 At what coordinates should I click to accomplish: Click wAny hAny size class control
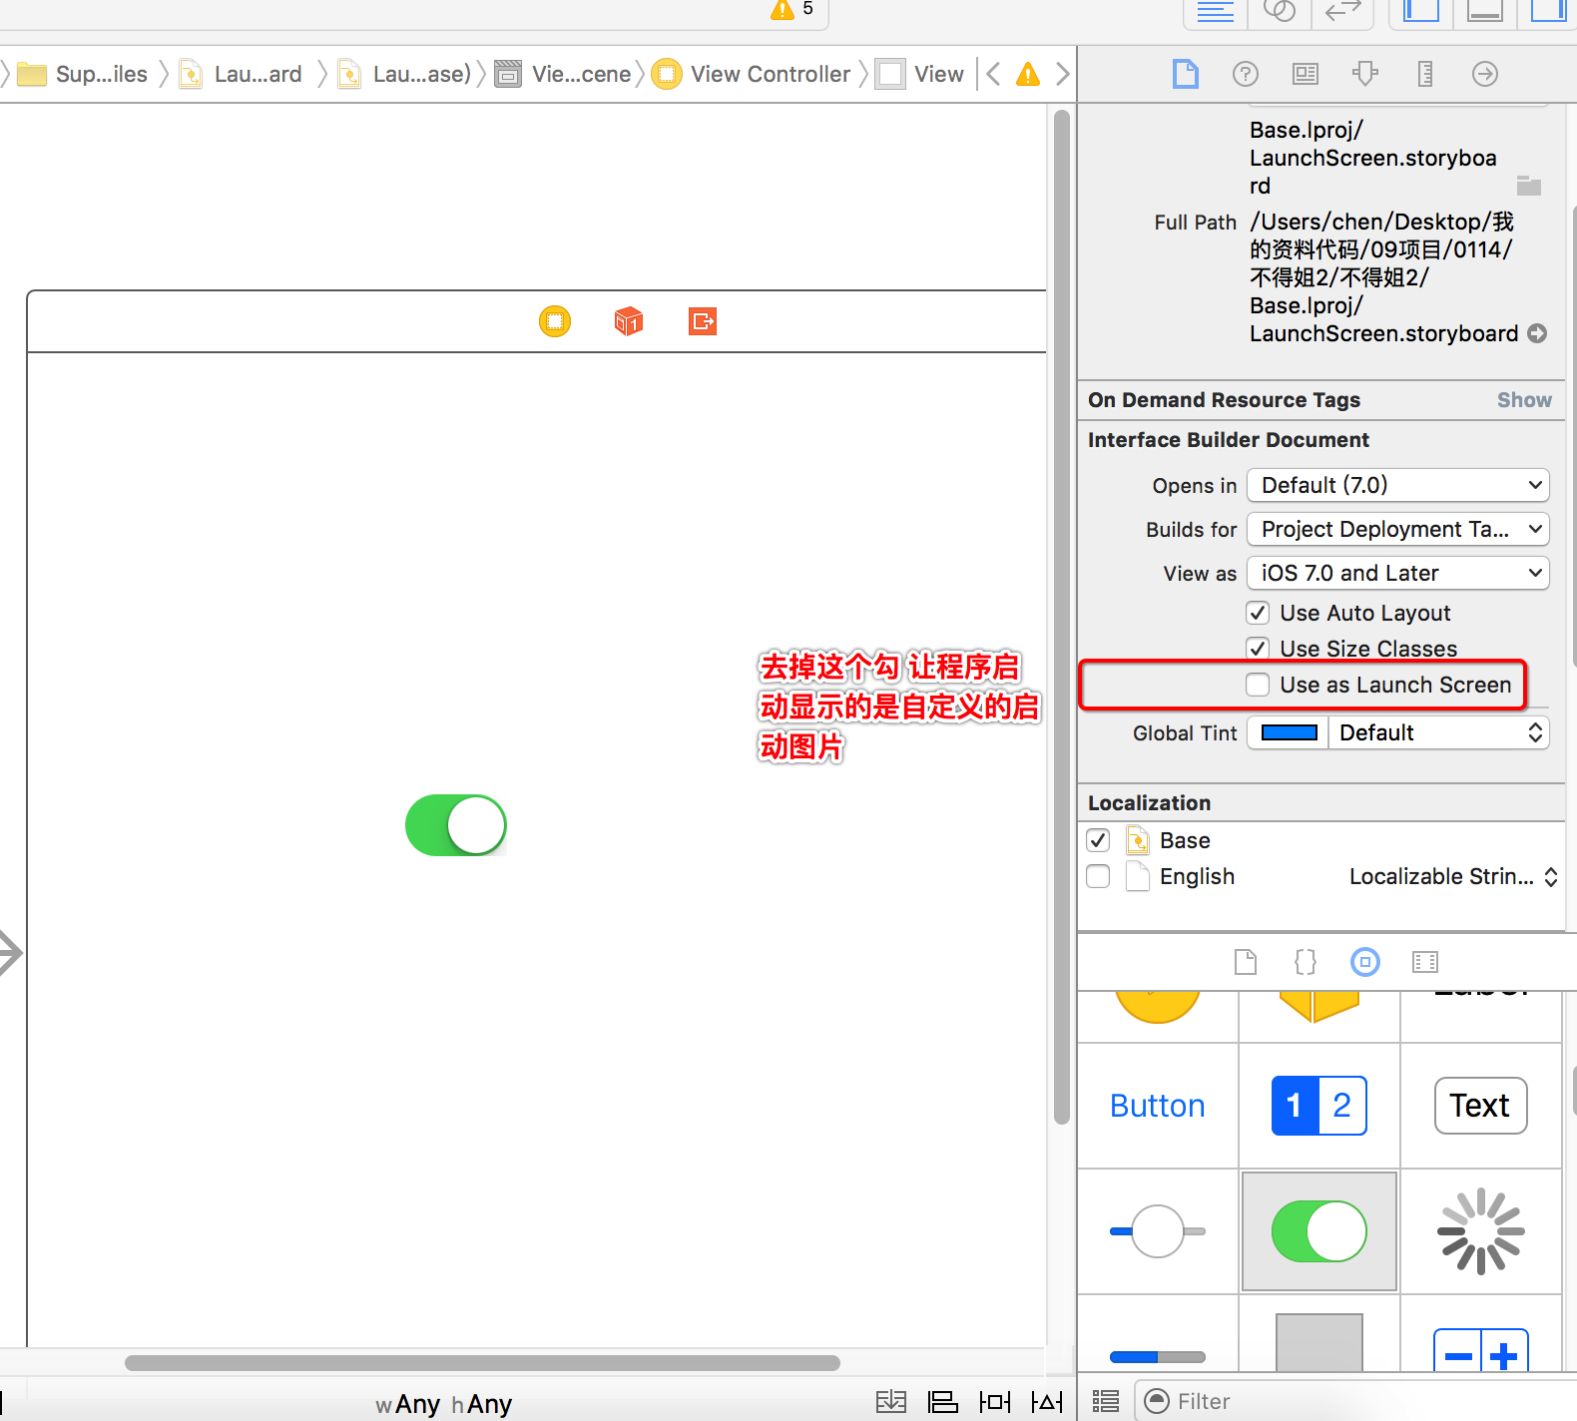point(444,1404)
